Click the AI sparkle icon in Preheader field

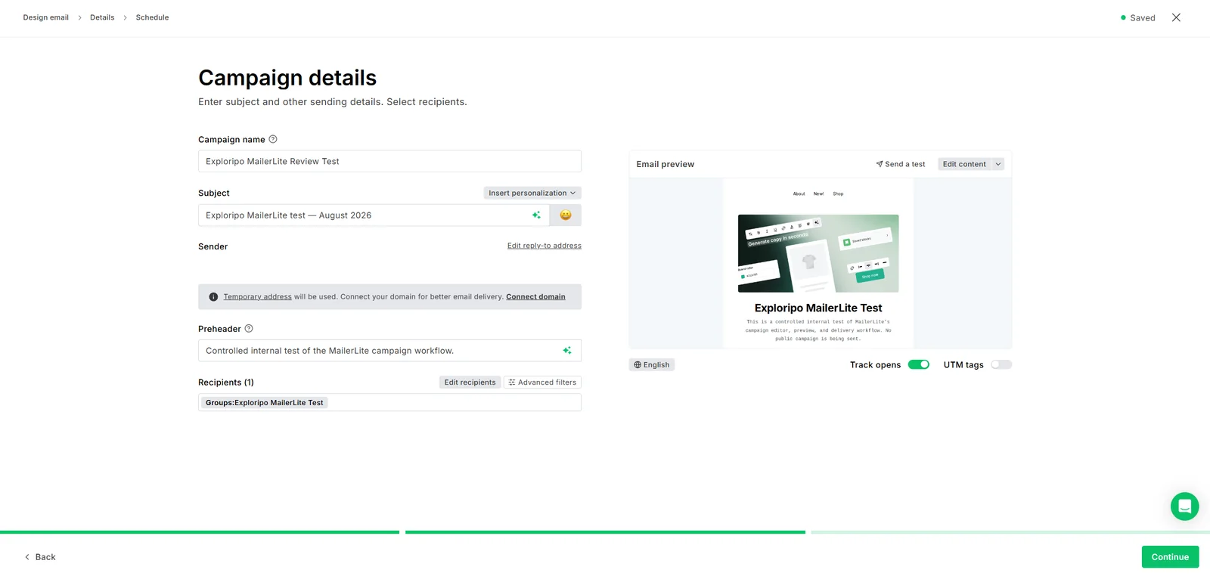coord(567,351)
